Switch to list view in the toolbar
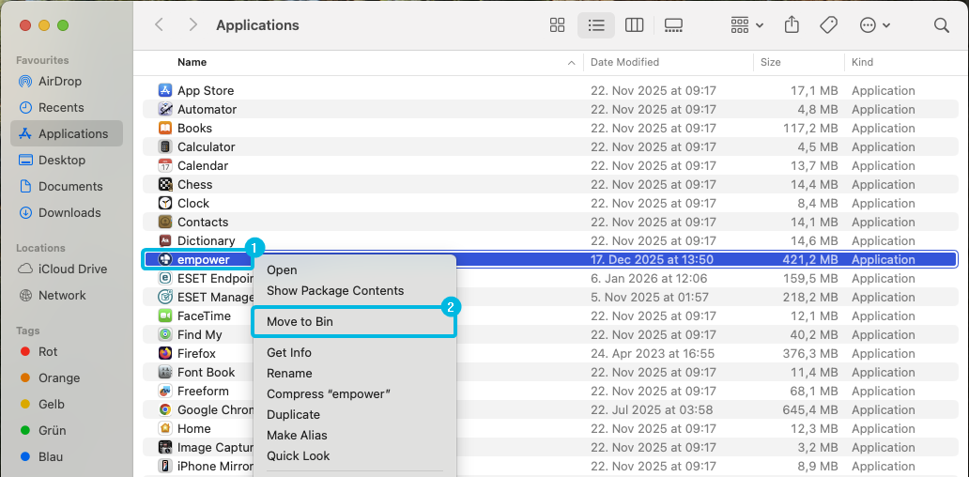969x477 pixels. coord(595,25)
